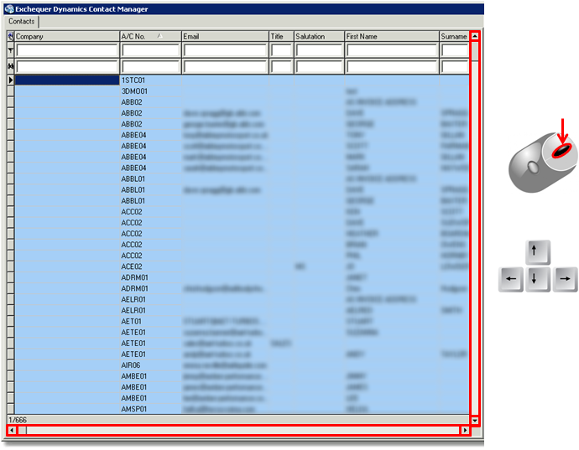This screenshot has height=450, width=579.
Task: Sort by the Title column header
Action: (x=281, y=37)
